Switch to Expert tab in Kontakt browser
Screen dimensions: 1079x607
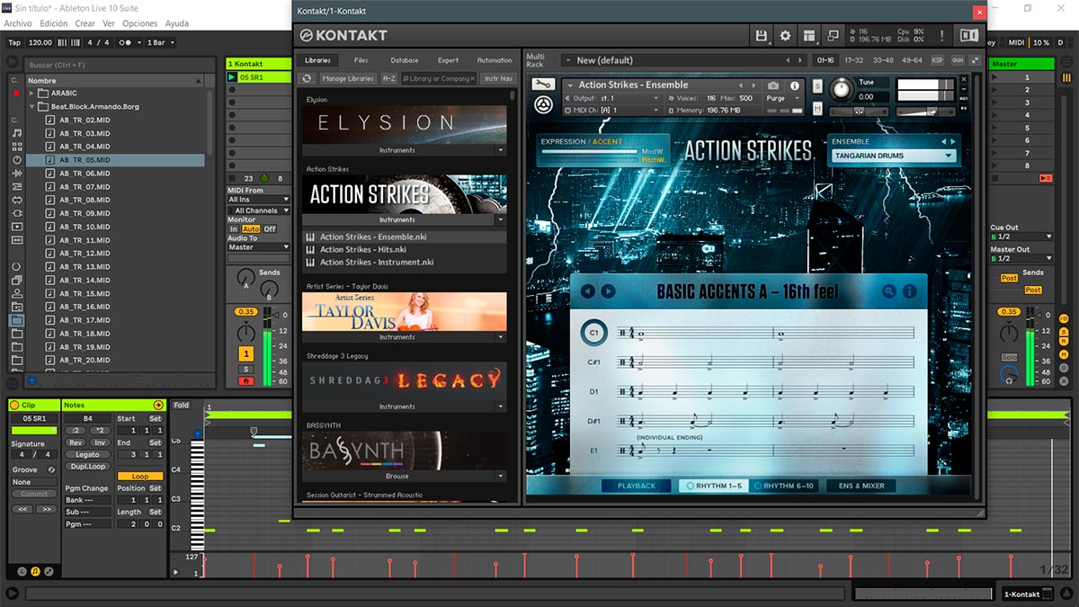(x=448, y=60)
